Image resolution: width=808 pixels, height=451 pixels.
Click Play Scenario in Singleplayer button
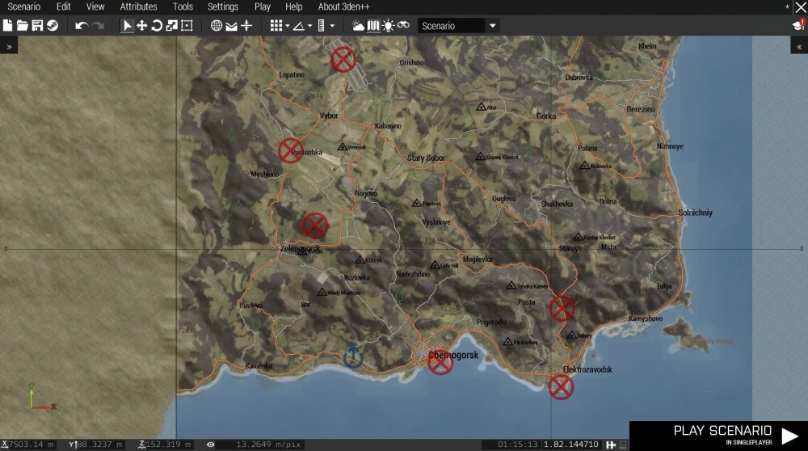(718, 435)
